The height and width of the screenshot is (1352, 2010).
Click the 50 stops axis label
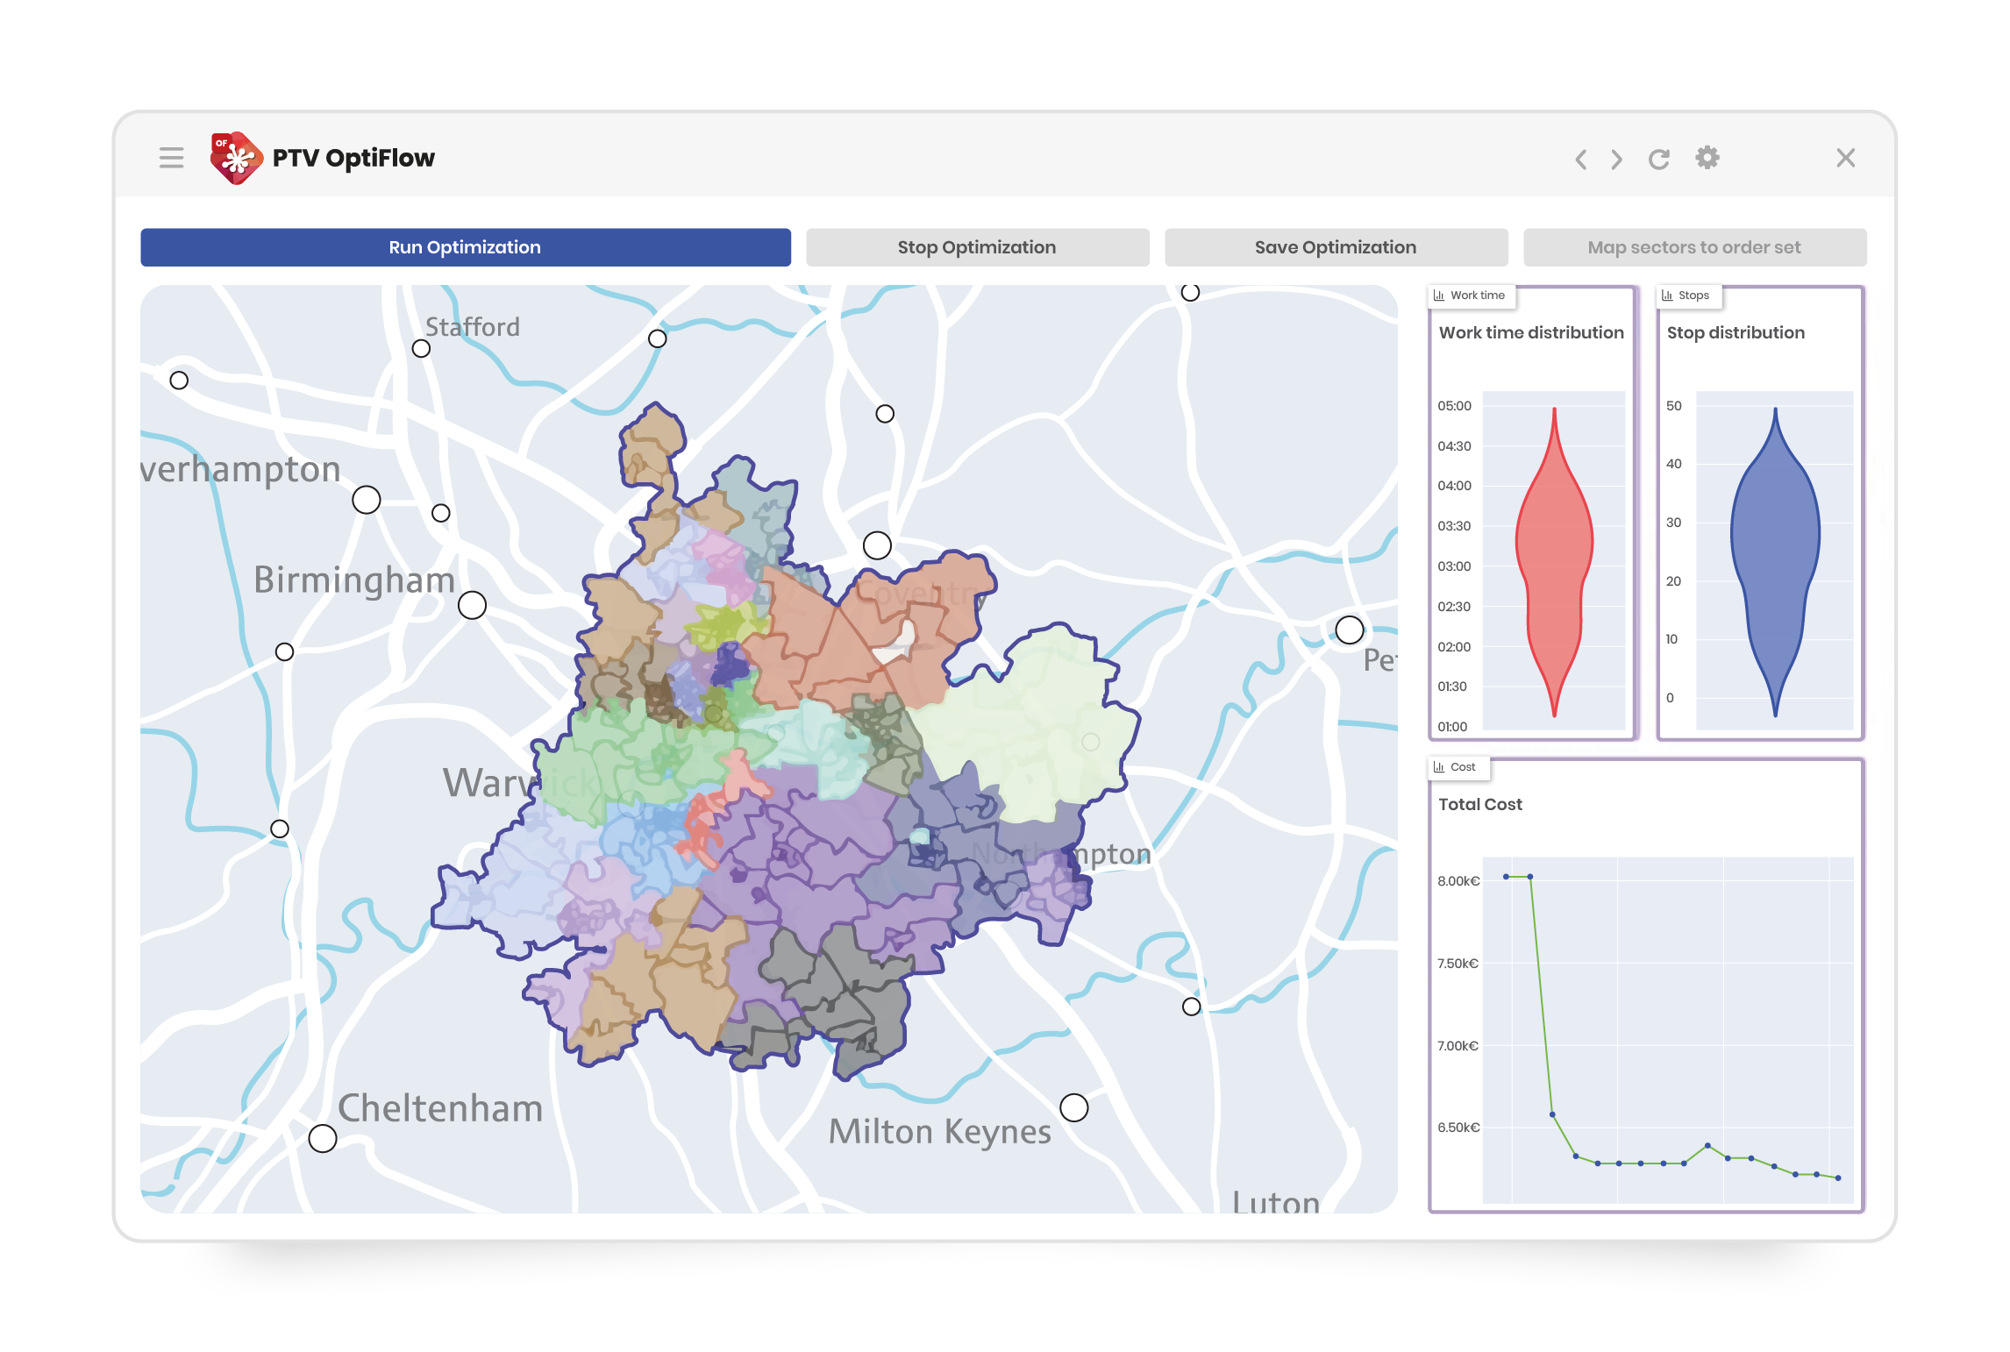pyautogui.click(x=1674, y=406)
